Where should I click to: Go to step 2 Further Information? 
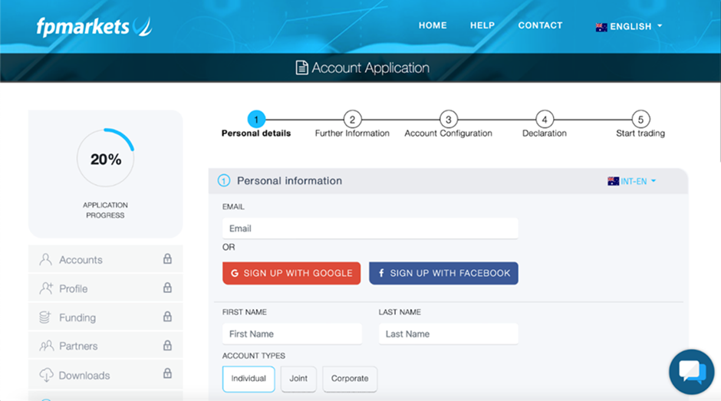[352, 120]
